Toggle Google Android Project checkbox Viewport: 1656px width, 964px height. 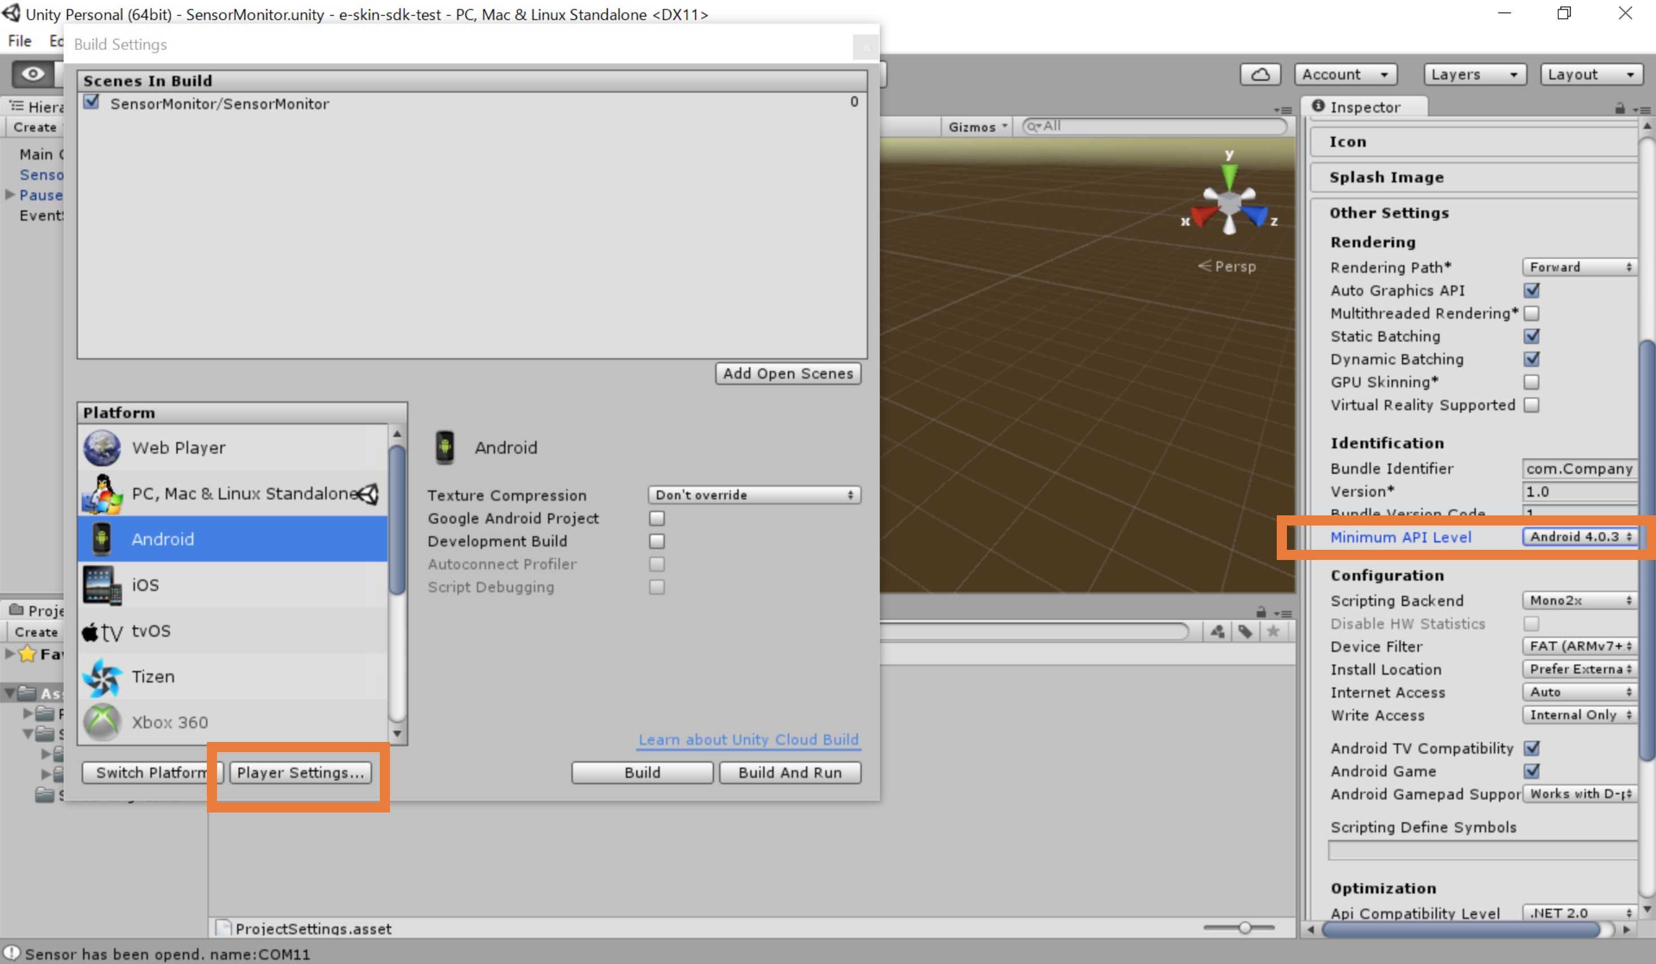[655, 518]
